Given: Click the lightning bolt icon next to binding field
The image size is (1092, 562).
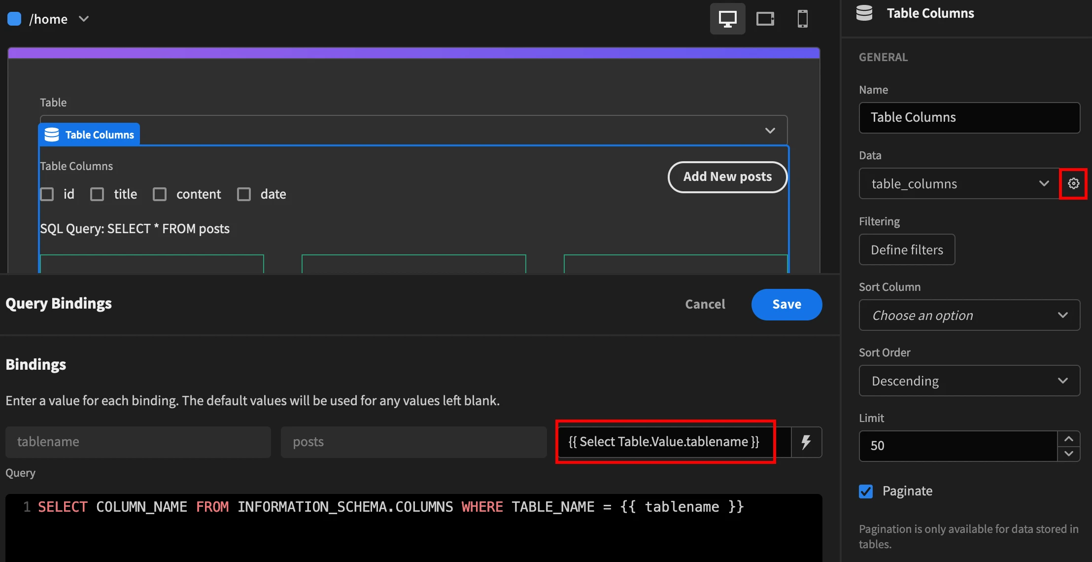Looking at the screenshot, I should (x=805, y=441).
